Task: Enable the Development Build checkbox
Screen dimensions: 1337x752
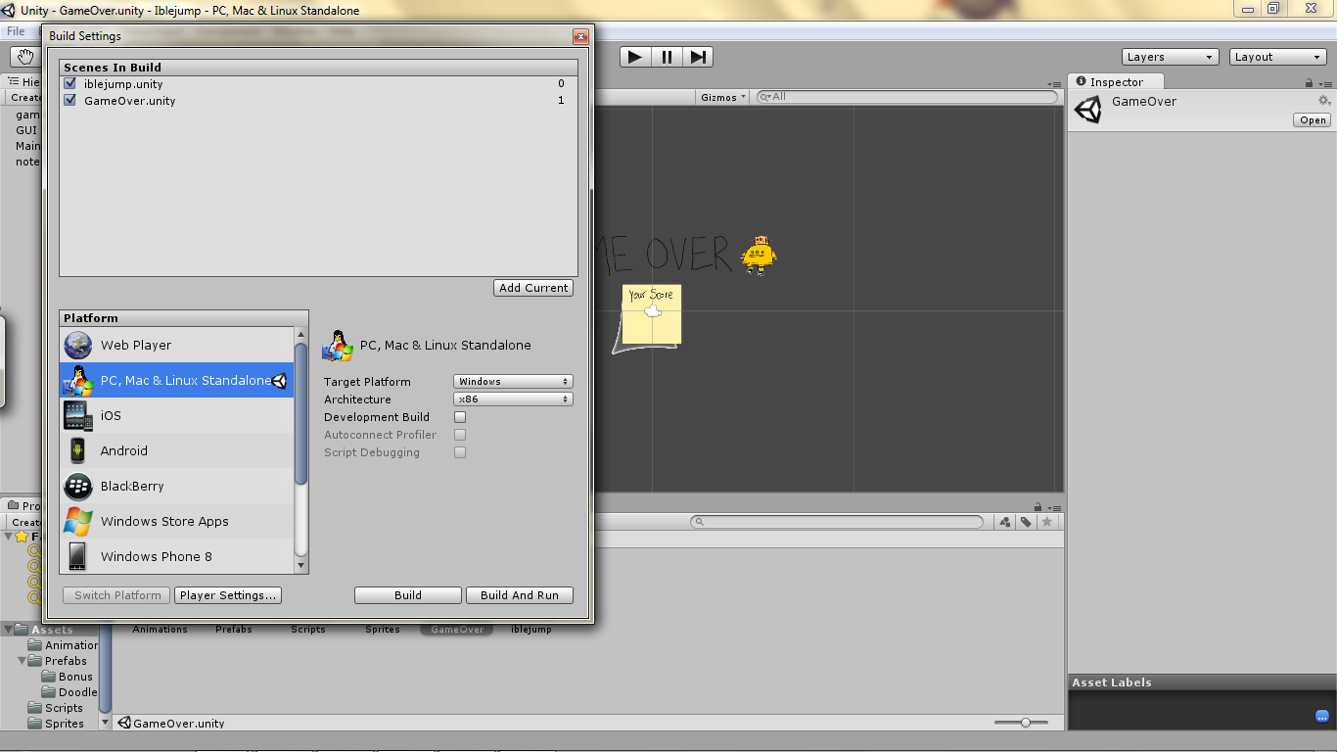Action: [460, 417]
